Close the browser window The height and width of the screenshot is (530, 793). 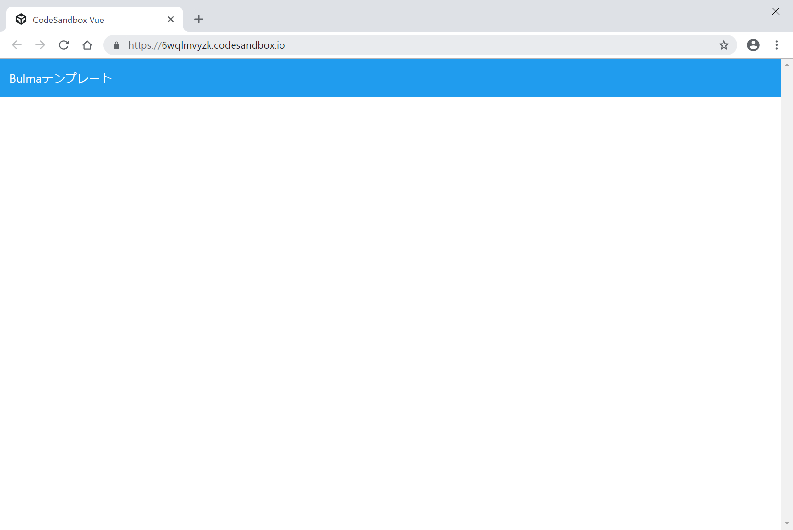coord(775,12)
